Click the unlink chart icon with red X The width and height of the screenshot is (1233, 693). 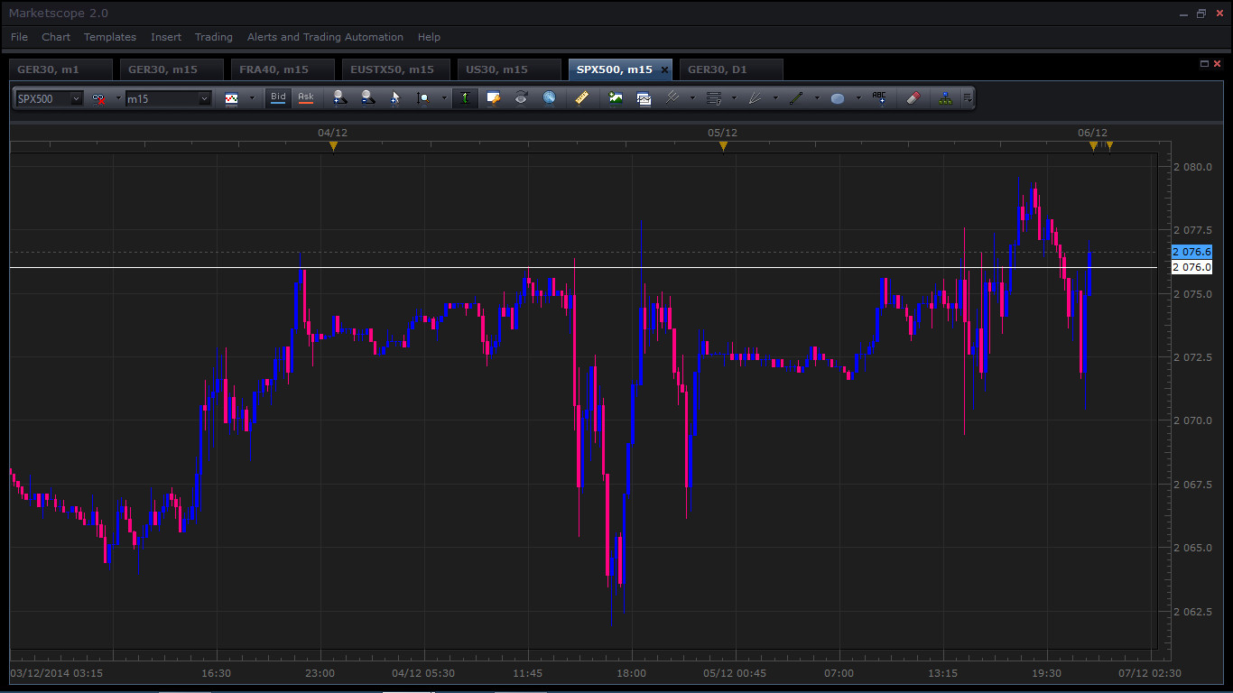click(x=99, y=98)
